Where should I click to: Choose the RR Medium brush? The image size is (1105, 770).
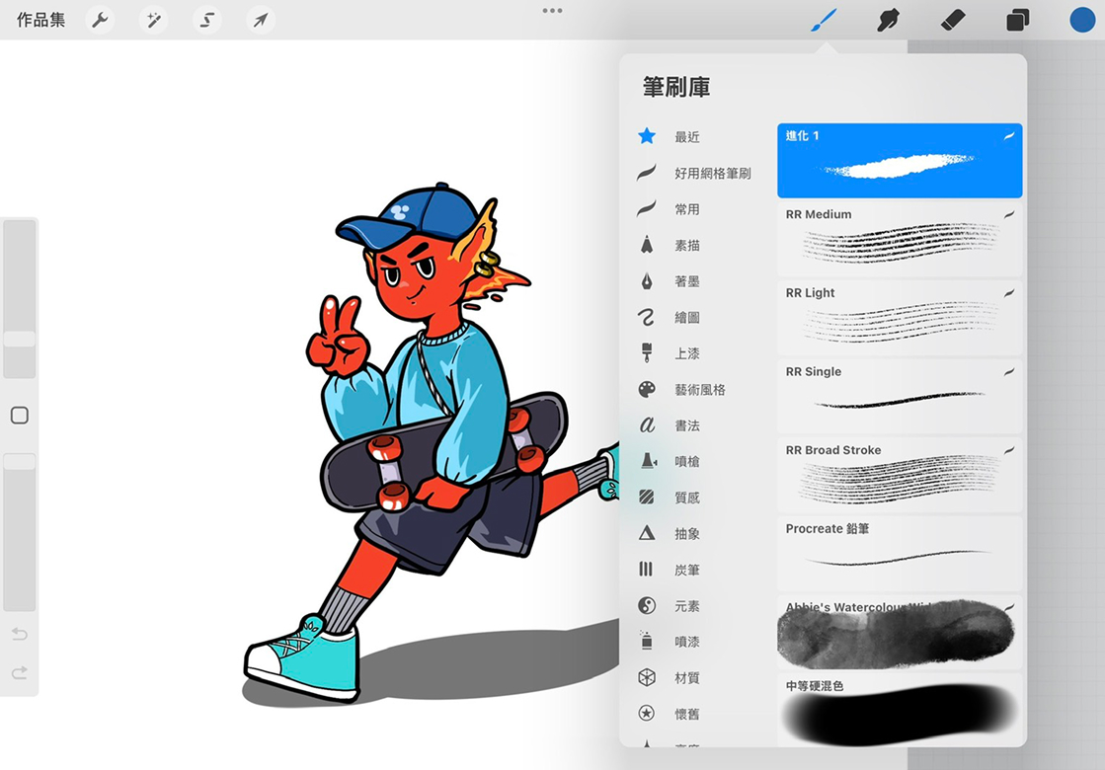tap(899, 239)
